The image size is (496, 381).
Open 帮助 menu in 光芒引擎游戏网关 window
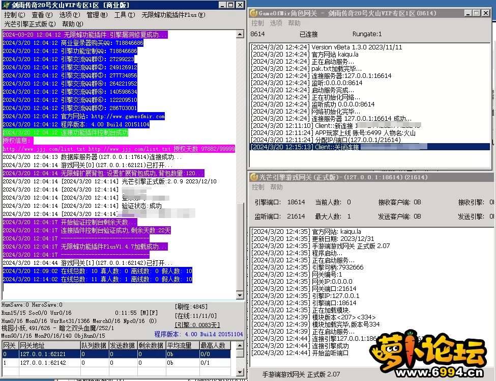276,187
